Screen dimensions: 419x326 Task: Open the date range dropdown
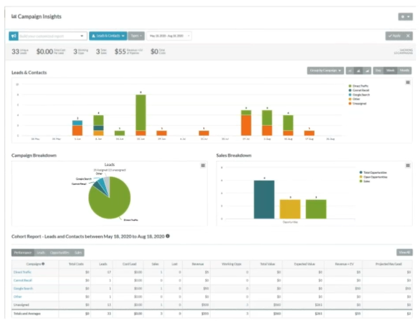click(169, 36)
